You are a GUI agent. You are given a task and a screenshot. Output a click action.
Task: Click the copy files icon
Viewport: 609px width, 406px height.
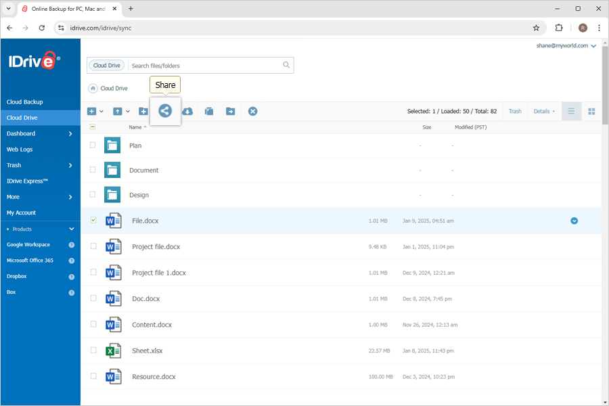(209, 112)
